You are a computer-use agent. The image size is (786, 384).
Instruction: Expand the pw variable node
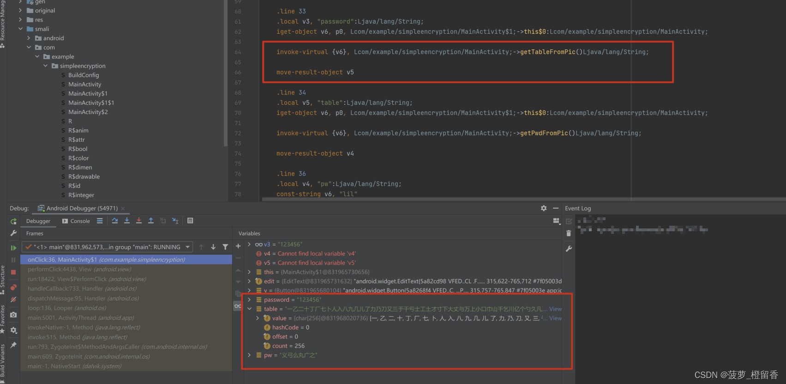(249, 355)
